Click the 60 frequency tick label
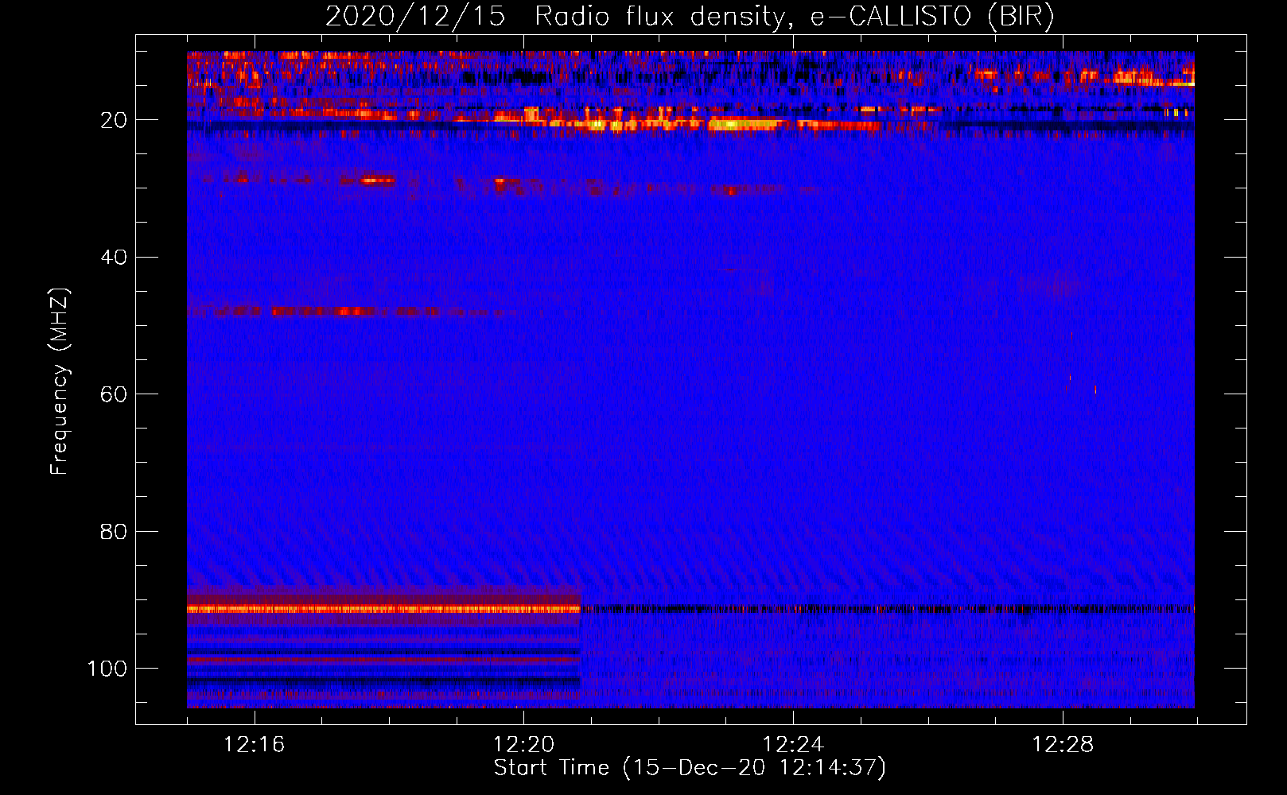 point(114,394)
